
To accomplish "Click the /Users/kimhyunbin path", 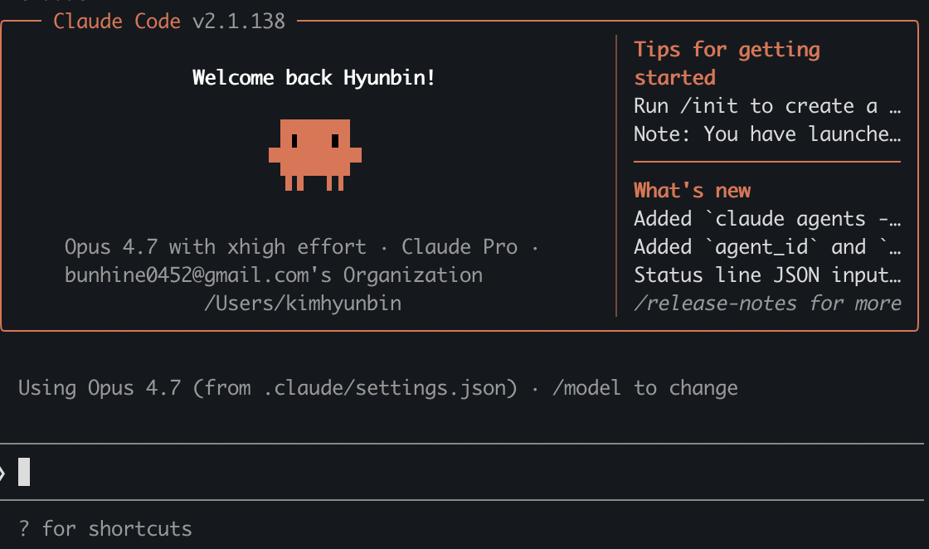I will pyautogui.click(x=303, y=304).
